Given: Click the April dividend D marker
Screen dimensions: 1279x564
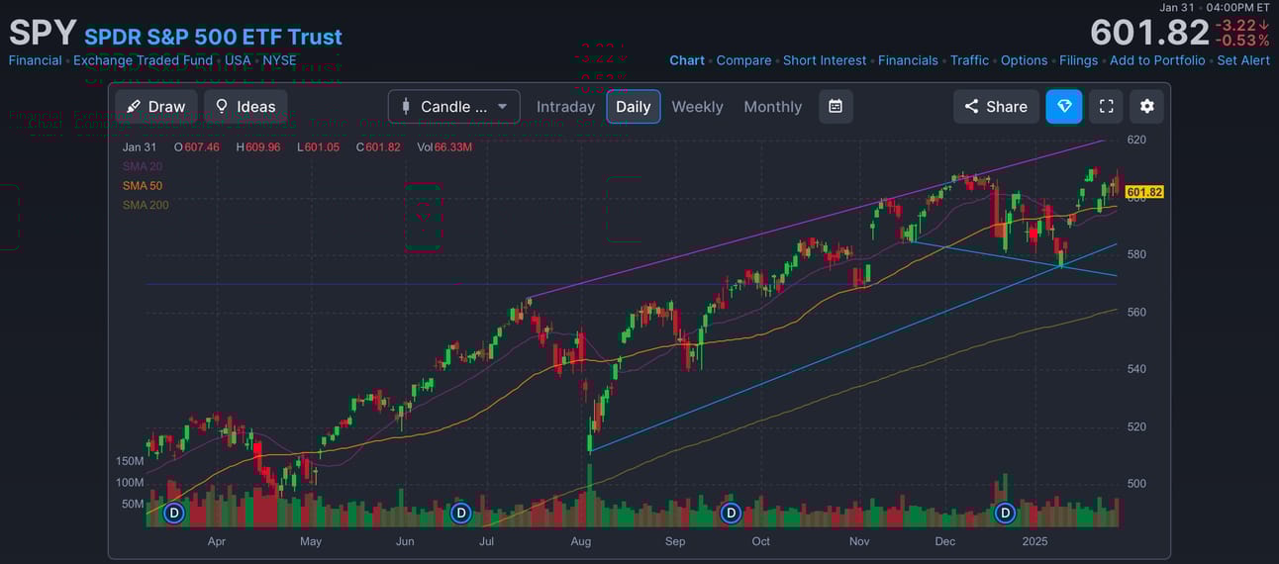Looking at the screenshot, I should click(174, 513).
